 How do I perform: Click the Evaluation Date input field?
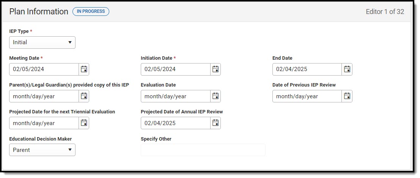[x=176, y=96]
